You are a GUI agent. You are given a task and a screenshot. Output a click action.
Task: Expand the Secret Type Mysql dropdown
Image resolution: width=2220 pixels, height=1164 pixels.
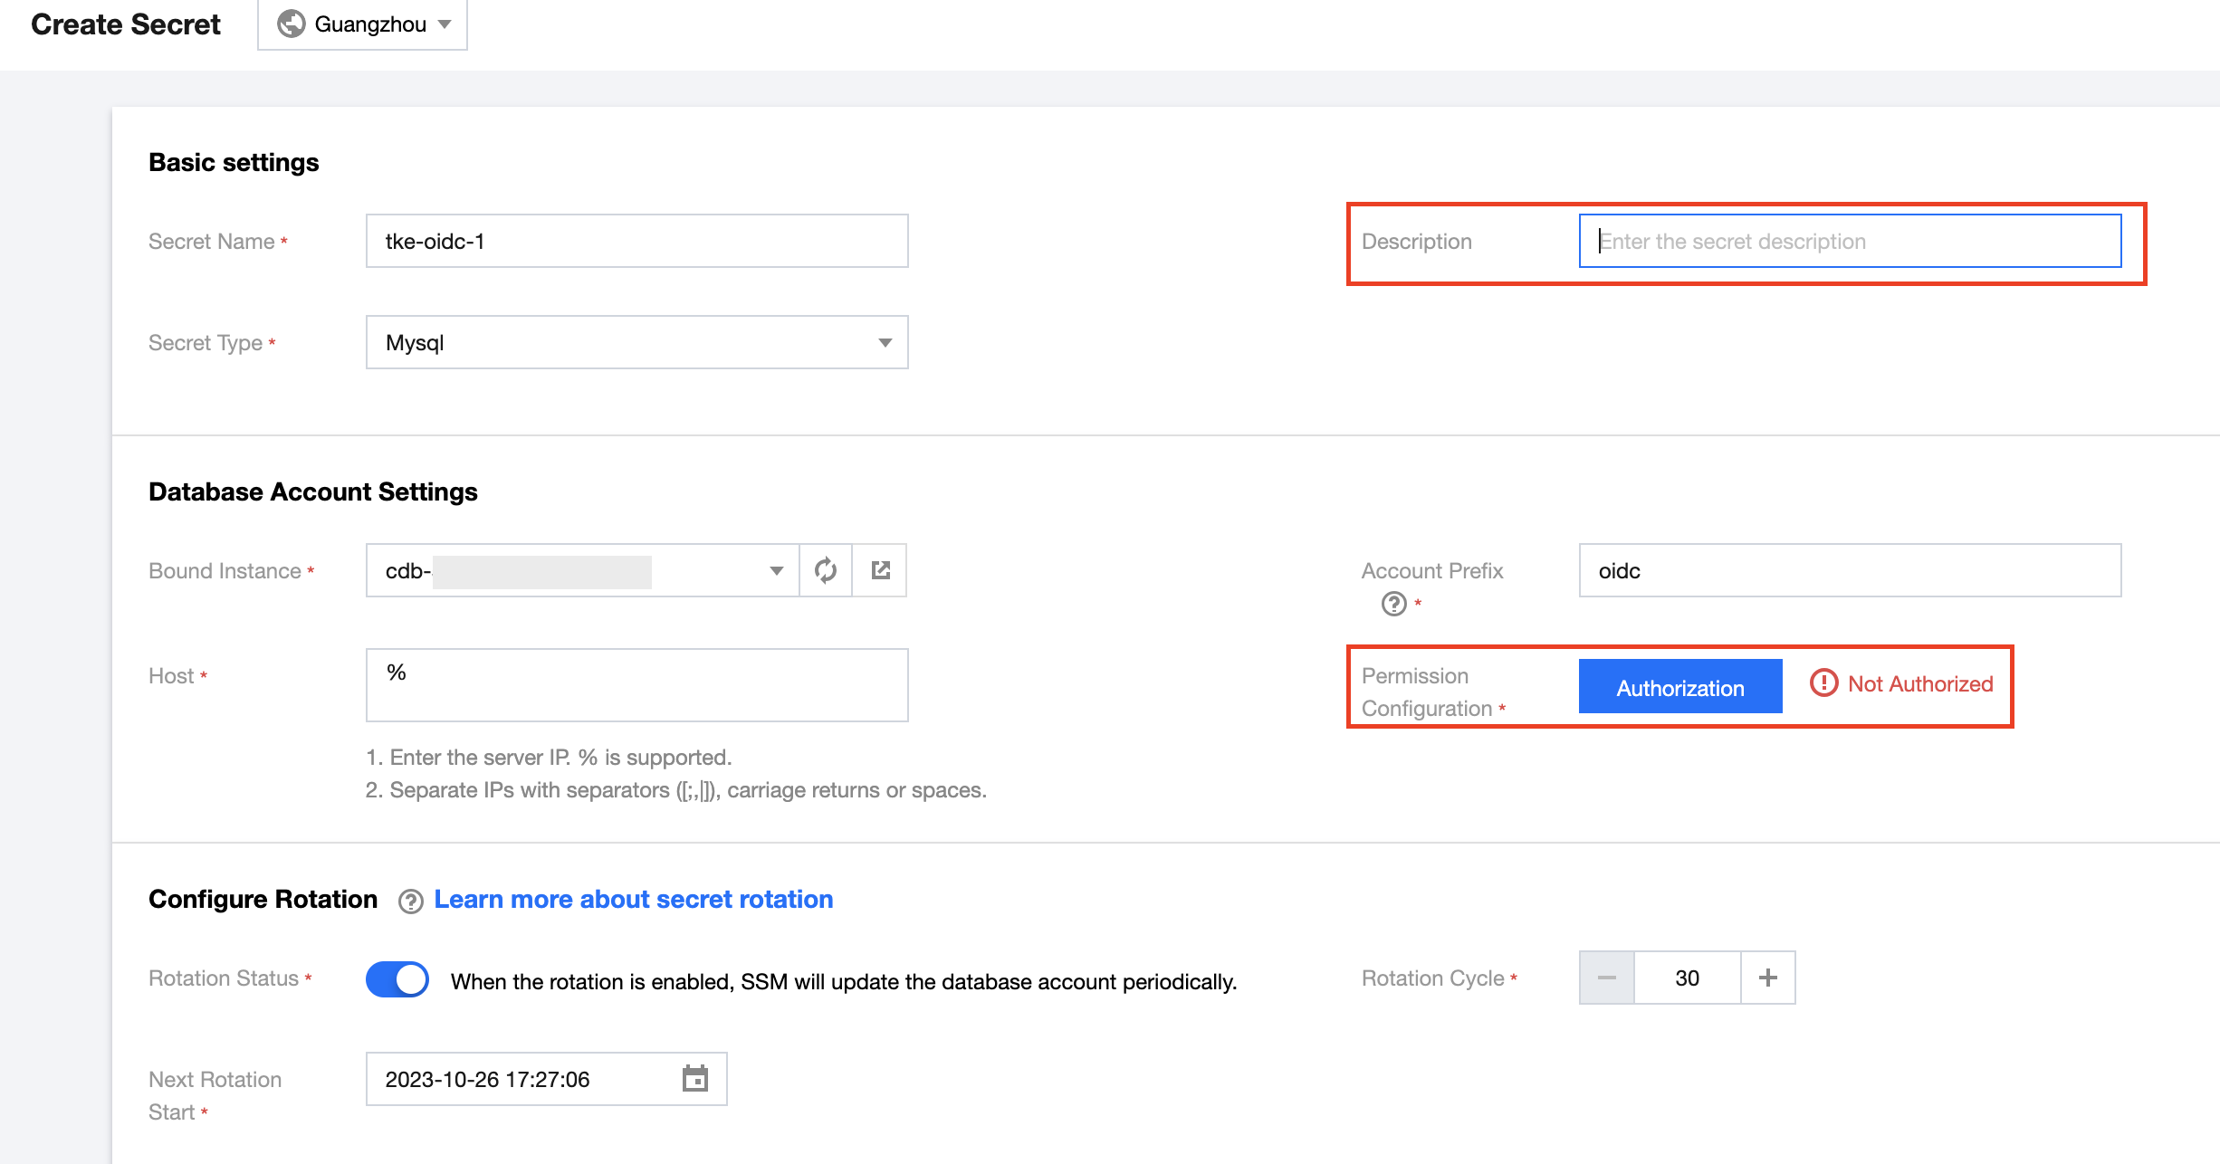tap(636, 342)
